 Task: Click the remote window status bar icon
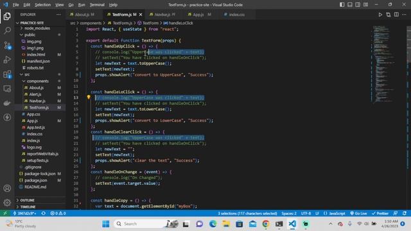[x=5, y=213]
